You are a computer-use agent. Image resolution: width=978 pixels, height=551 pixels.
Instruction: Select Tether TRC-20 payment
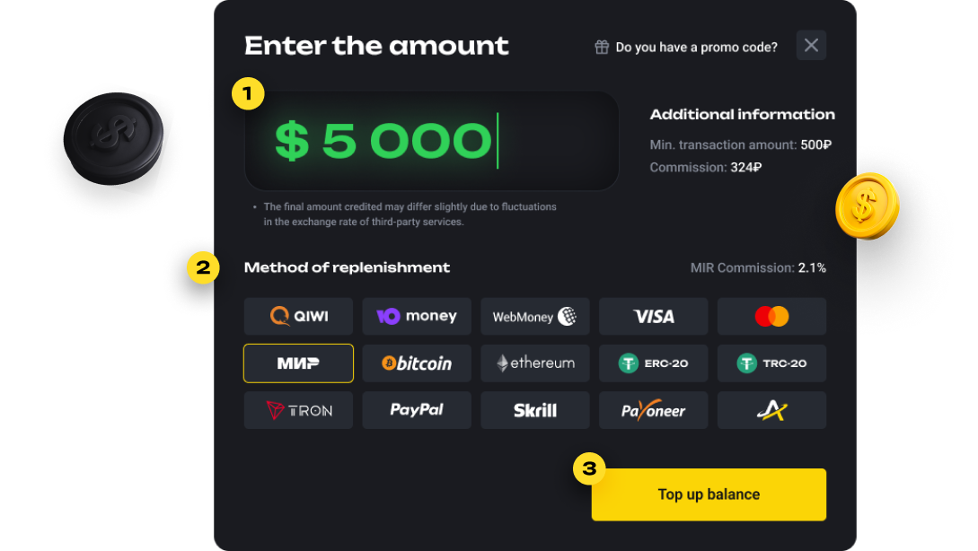[x=771, y=363]
